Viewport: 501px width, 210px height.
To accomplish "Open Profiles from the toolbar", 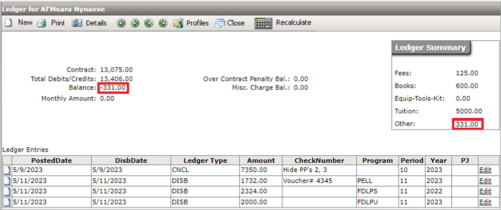I will click(x=191, y=23).
